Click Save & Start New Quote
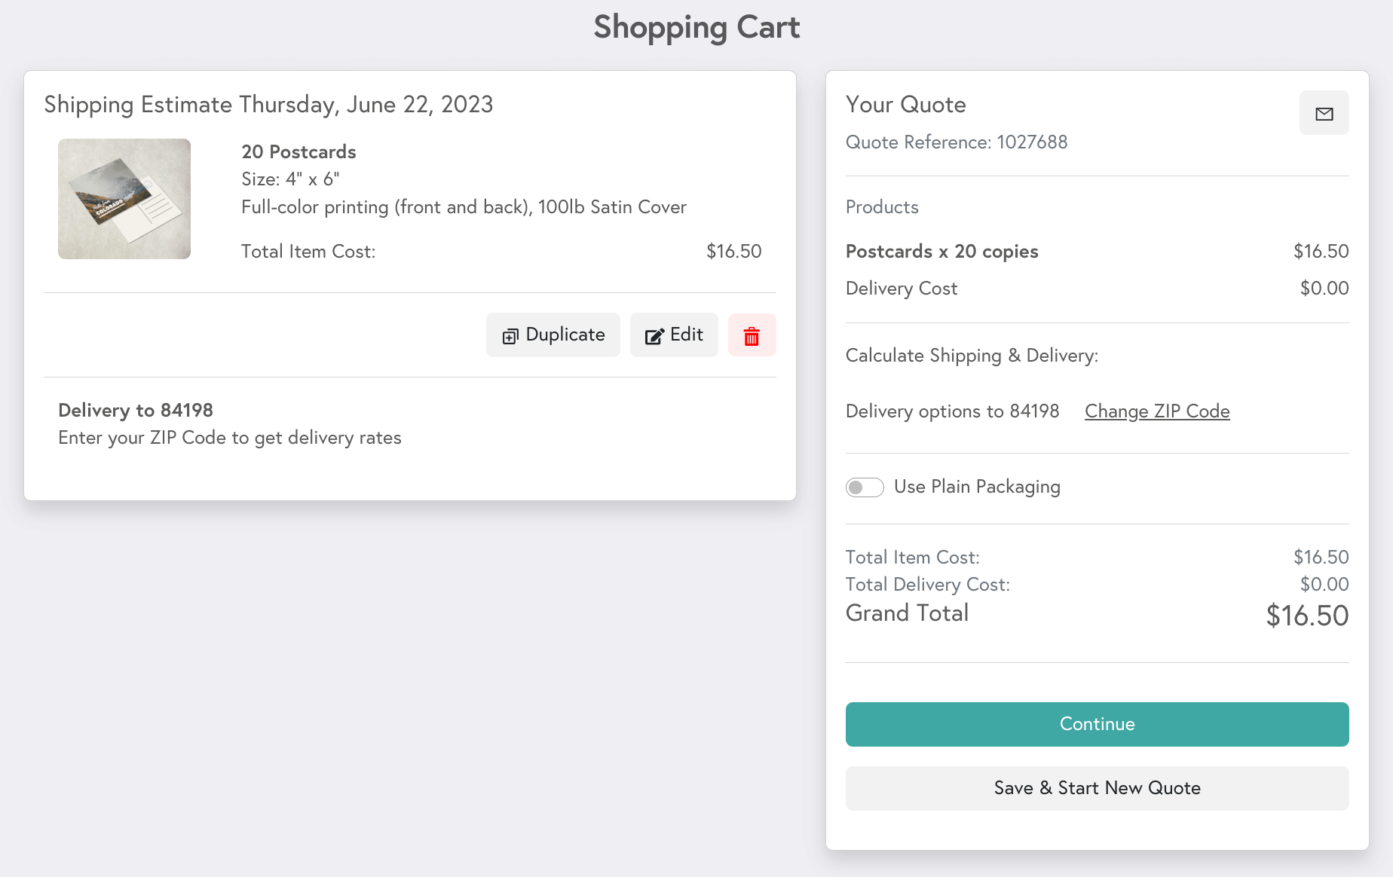Viewport: 1393px width, 877px height. pos(1097,788)
